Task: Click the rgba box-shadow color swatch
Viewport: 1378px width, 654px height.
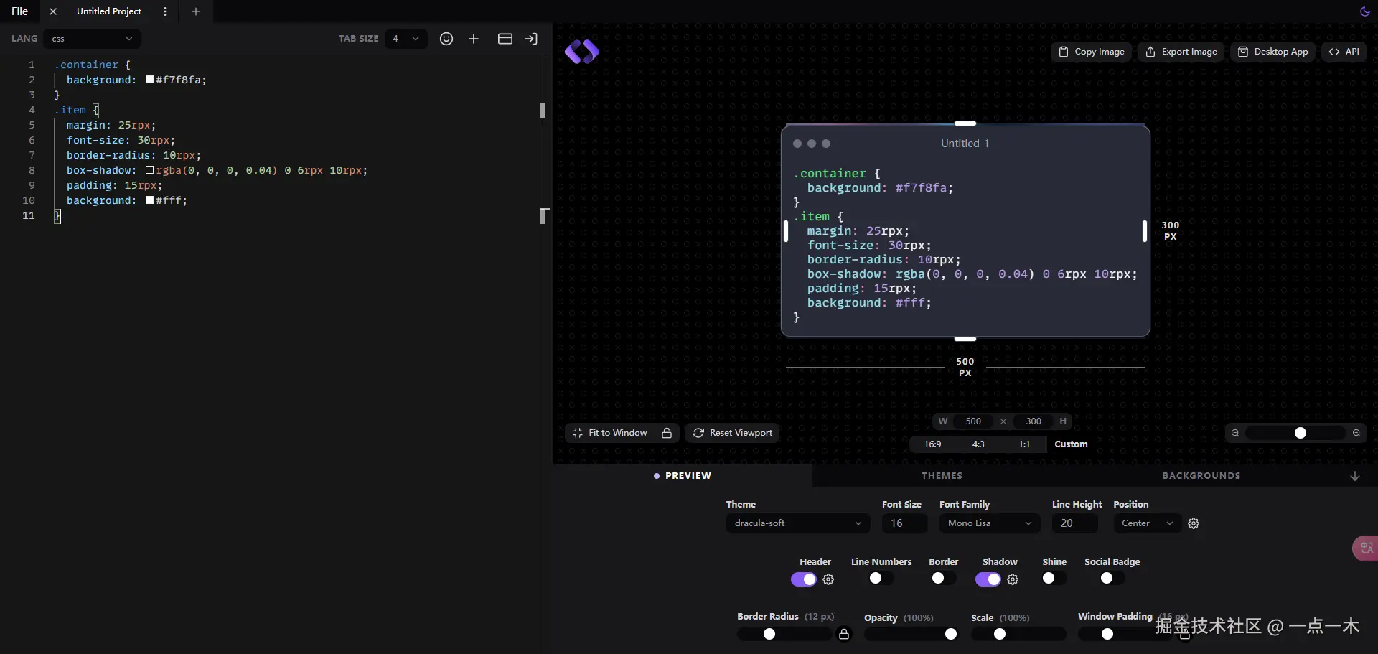Action: (149, 170)
